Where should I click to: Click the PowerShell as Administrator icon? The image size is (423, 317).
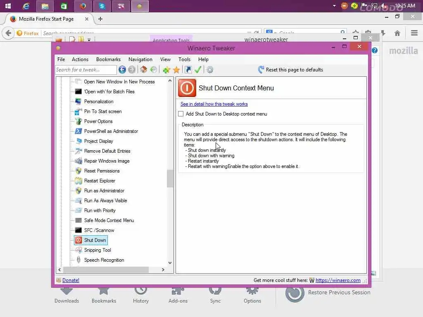(x=78, y=131)
